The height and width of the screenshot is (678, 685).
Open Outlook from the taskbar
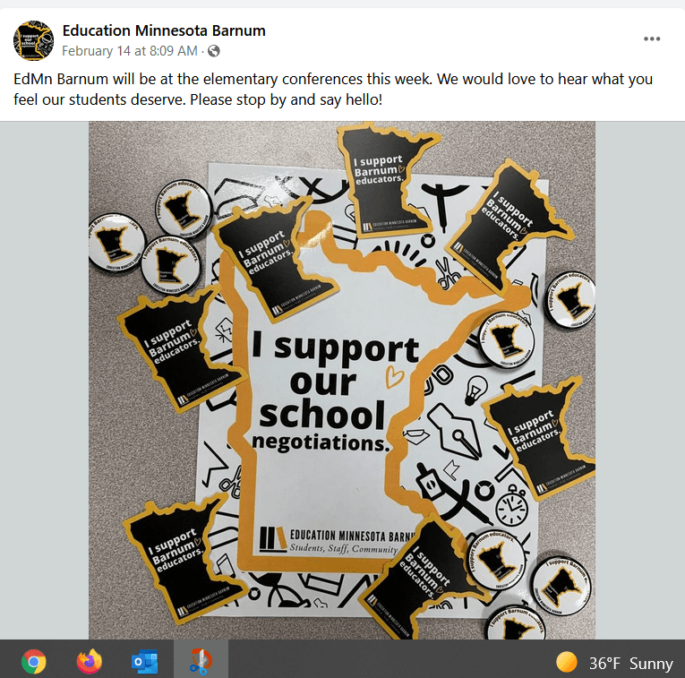tap(144, 661)
